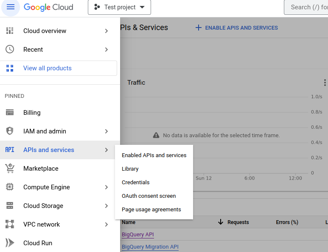Open Recent in the sidebar
The image size is (328, 252).
point(60,50)
